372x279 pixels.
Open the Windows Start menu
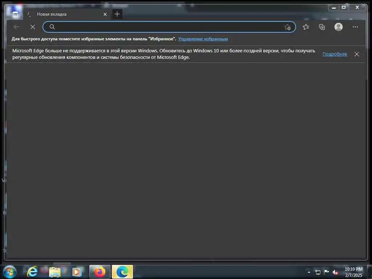click(10, 272)
